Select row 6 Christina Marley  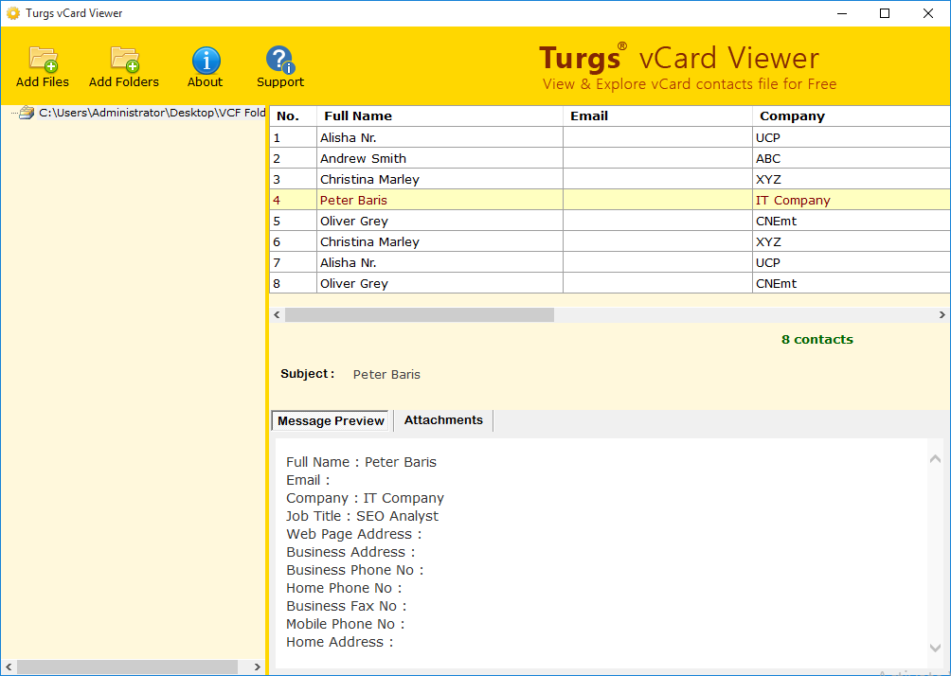[610, 242]
